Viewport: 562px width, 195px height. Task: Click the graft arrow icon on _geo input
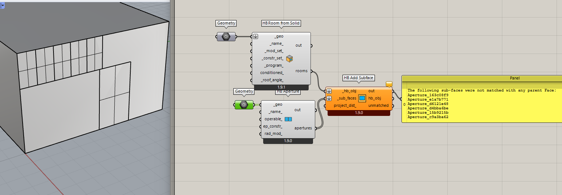pos(256,36)
